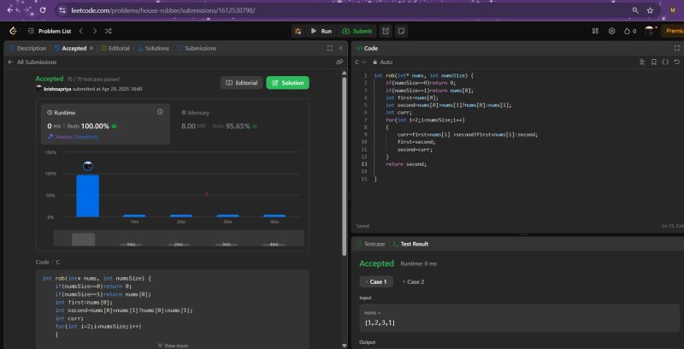Start the timer alarm-clock icon
684x349 pixels.
tap(386, 31)
